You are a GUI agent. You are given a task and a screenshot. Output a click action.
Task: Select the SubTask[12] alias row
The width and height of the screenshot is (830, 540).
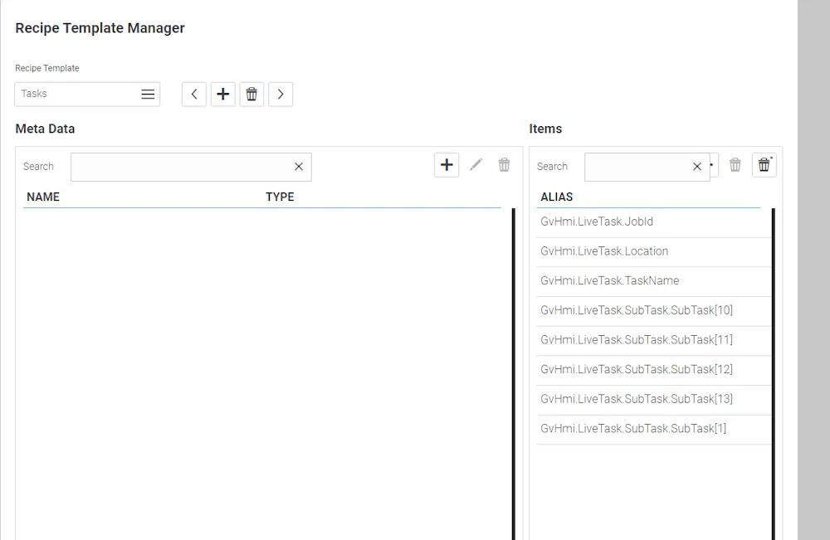click(654, 370)
